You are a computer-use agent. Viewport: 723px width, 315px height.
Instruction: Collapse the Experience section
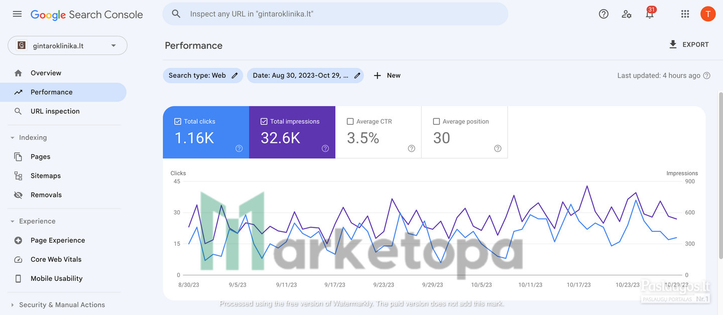click(13, 221)
